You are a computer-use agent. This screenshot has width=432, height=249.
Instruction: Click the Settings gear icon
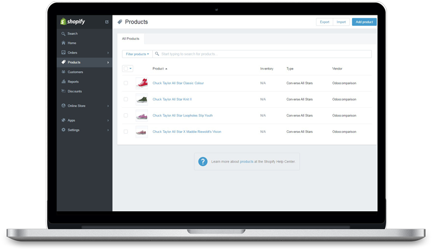[64, 130]
